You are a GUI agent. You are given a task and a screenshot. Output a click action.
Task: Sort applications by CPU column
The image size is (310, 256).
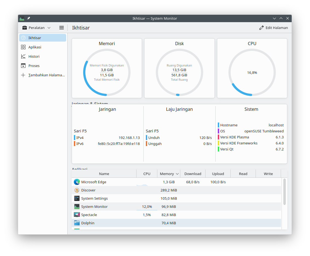[x=147, y=174]
